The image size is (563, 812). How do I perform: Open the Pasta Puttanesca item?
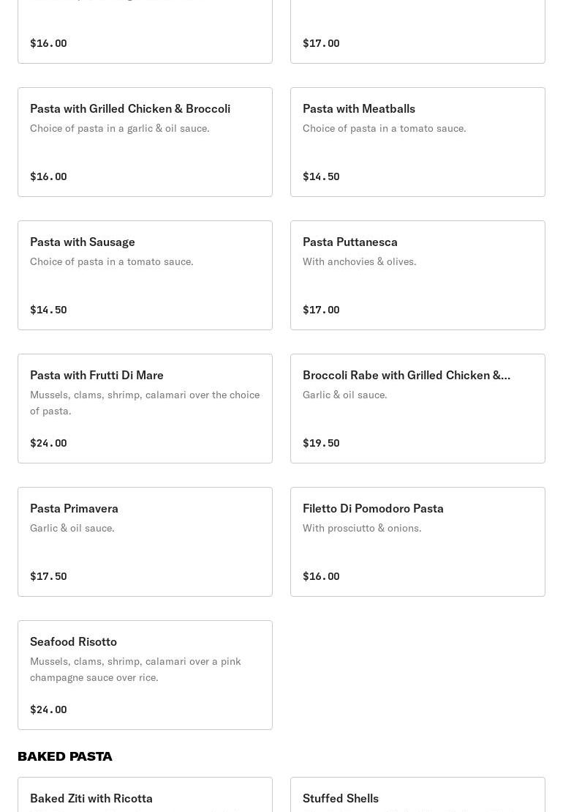tap(417, 275)
